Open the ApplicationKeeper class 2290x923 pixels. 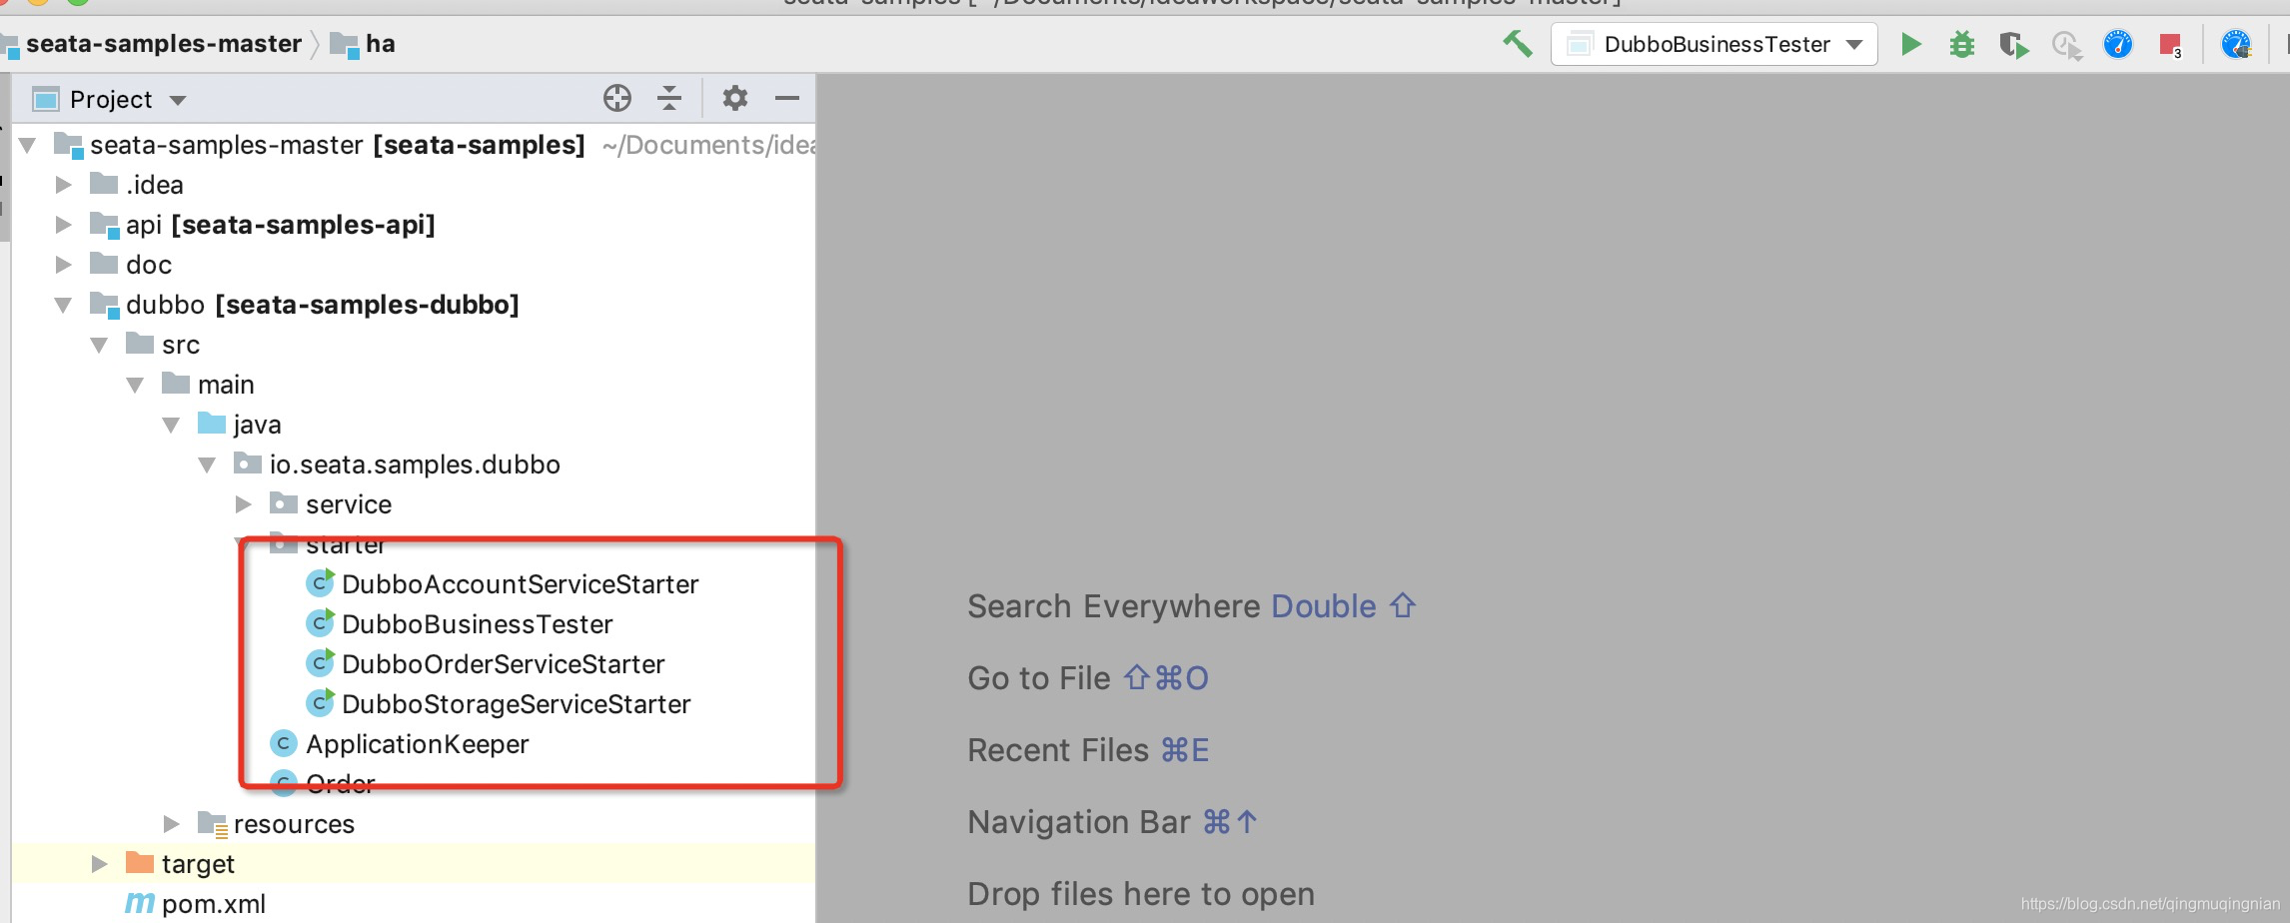point(417,744)
